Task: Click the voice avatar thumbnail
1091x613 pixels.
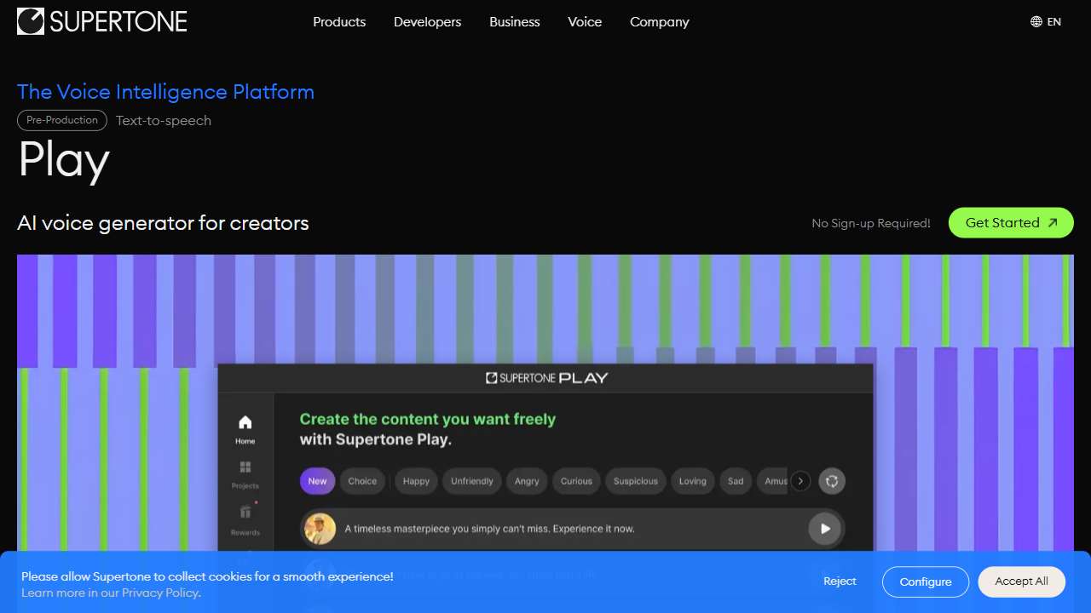Action: (x=320, y=529)
